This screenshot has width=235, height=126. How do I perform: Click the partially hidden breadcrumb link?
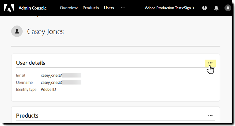pos(16,15)
